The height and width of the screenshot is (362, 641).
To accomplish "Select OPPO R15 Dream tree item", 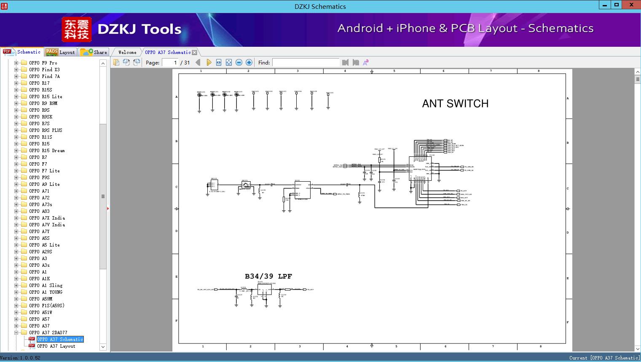I will click(x=47, y=150).
